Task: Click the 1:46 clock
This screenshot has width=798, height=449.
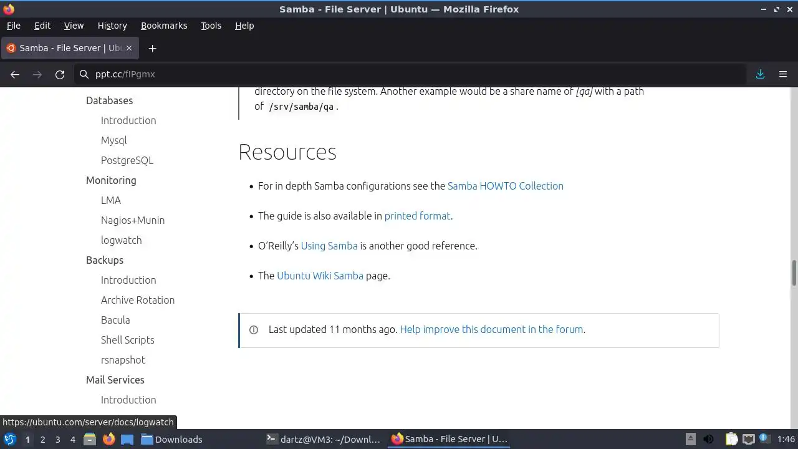Action: click(x=786, y=439)
